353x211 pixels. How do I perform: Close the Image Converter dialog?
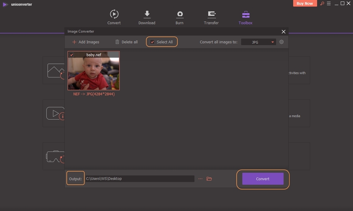(284, 32)
